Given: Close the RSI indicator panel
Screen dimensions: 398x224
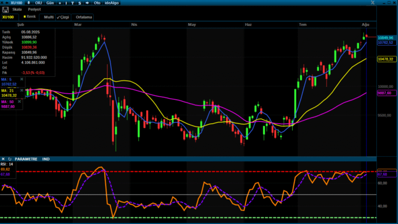Looking at the screenshot, I should point(3,159).
